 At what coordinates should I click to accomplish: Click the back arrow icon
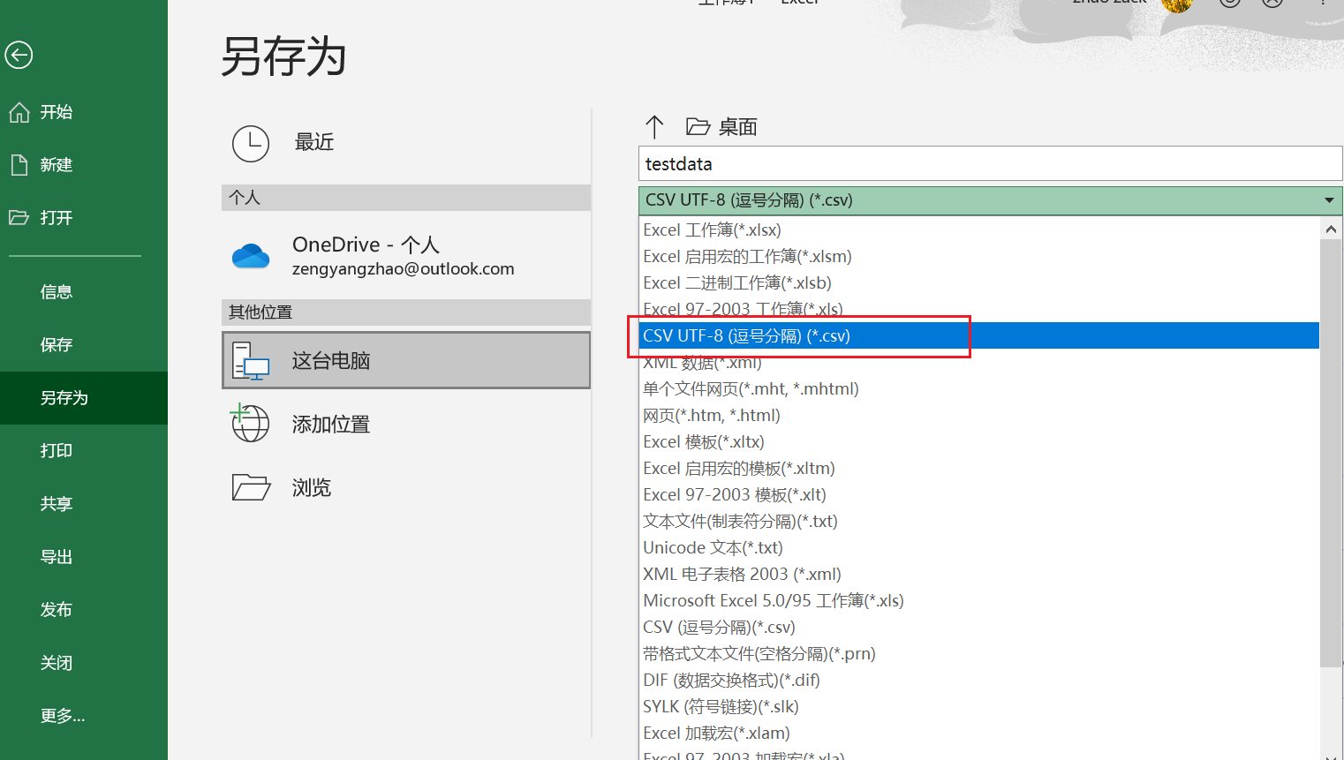[x=19, y=55]
